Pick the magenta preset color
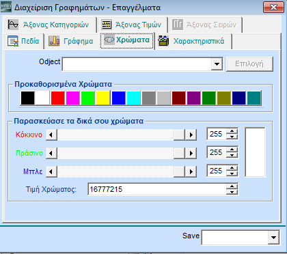The width and height of the screenshot is (287, 254). 72,98
